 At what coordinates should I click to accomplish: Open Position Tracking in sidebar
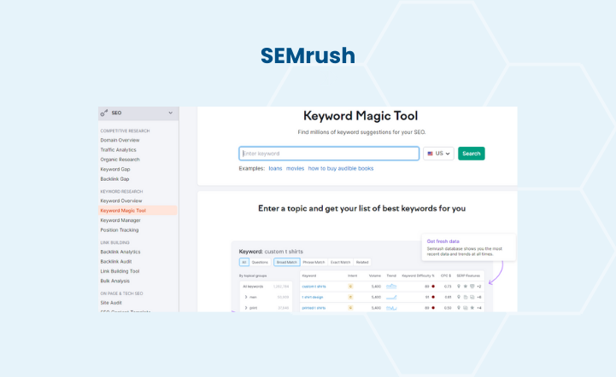pos(120,230)
